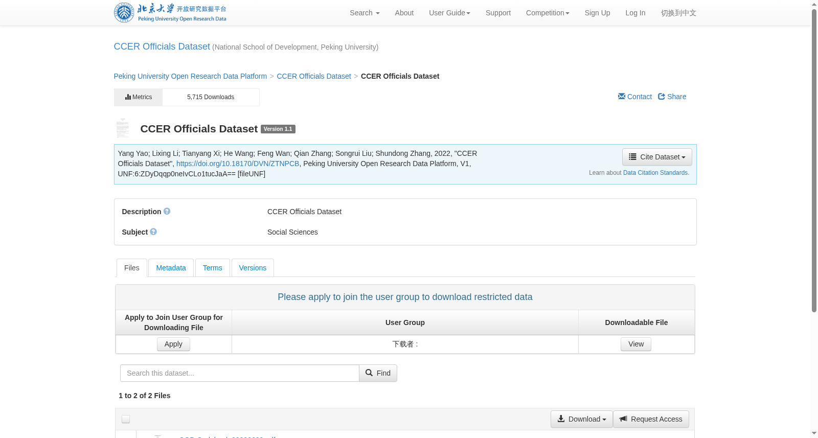Click the restricted data notice heading
This screenshot has height=438, width=818.
pos(405,297)
